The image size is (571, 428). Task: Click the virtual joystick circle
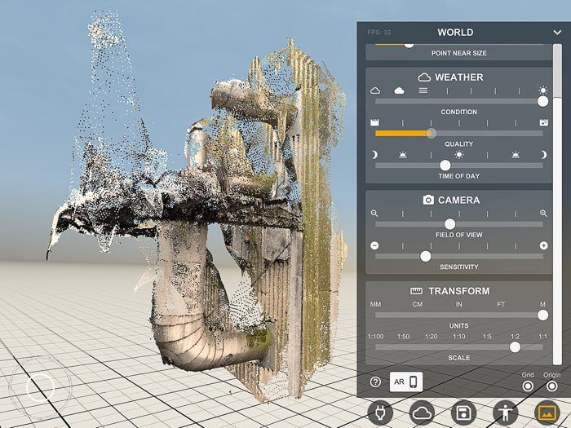coord(40,387)
